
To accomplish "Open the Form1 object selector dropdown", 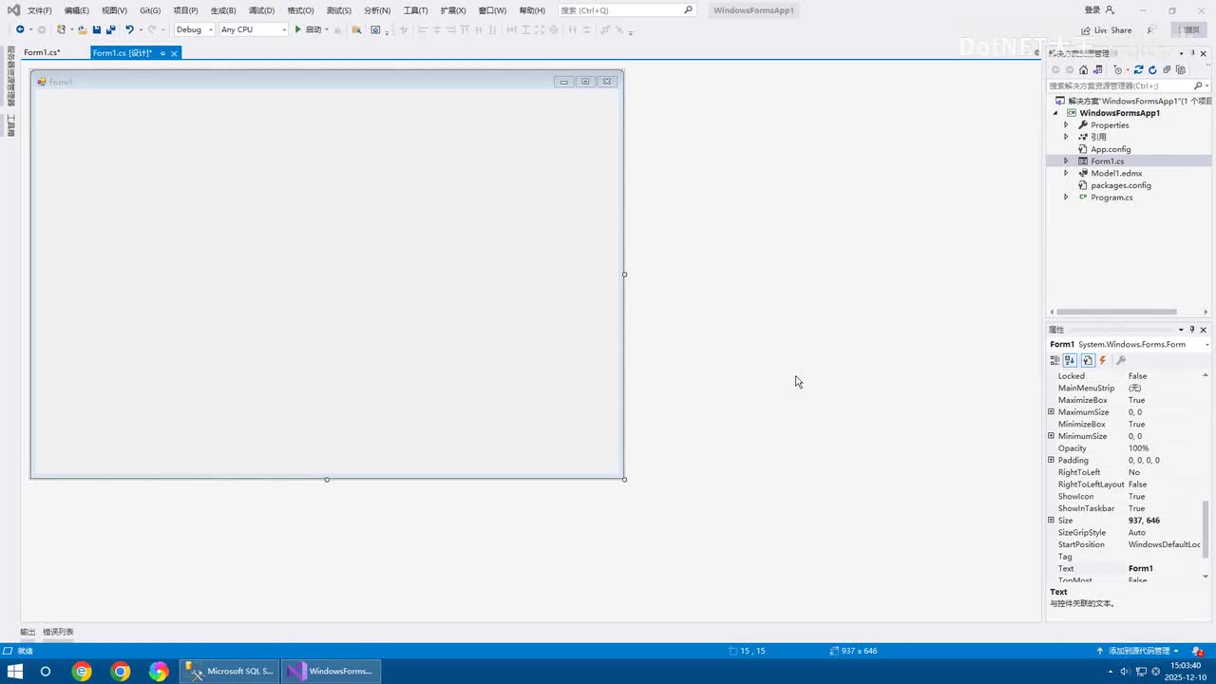I will click(1206, 345).
